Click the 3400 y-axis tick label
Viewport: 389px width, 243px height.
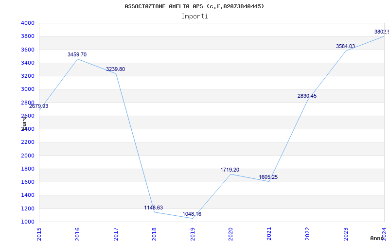coord(27,63)
